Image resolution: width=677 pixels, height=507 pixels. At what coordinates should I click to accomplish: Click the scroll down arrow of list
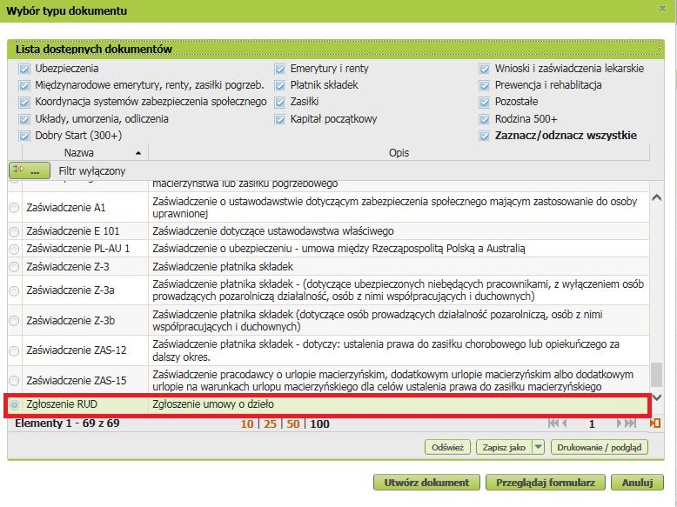point(657,397)
